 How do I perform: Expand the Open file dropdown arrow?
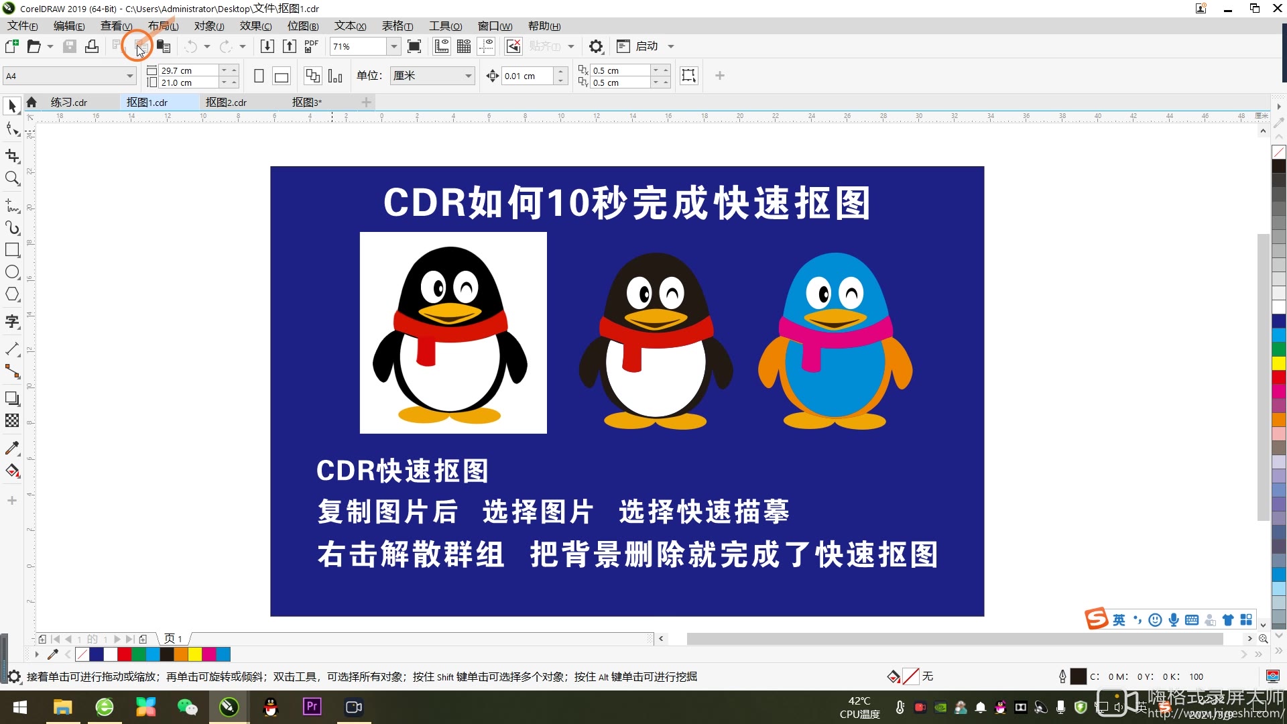(x=50, y=46)
